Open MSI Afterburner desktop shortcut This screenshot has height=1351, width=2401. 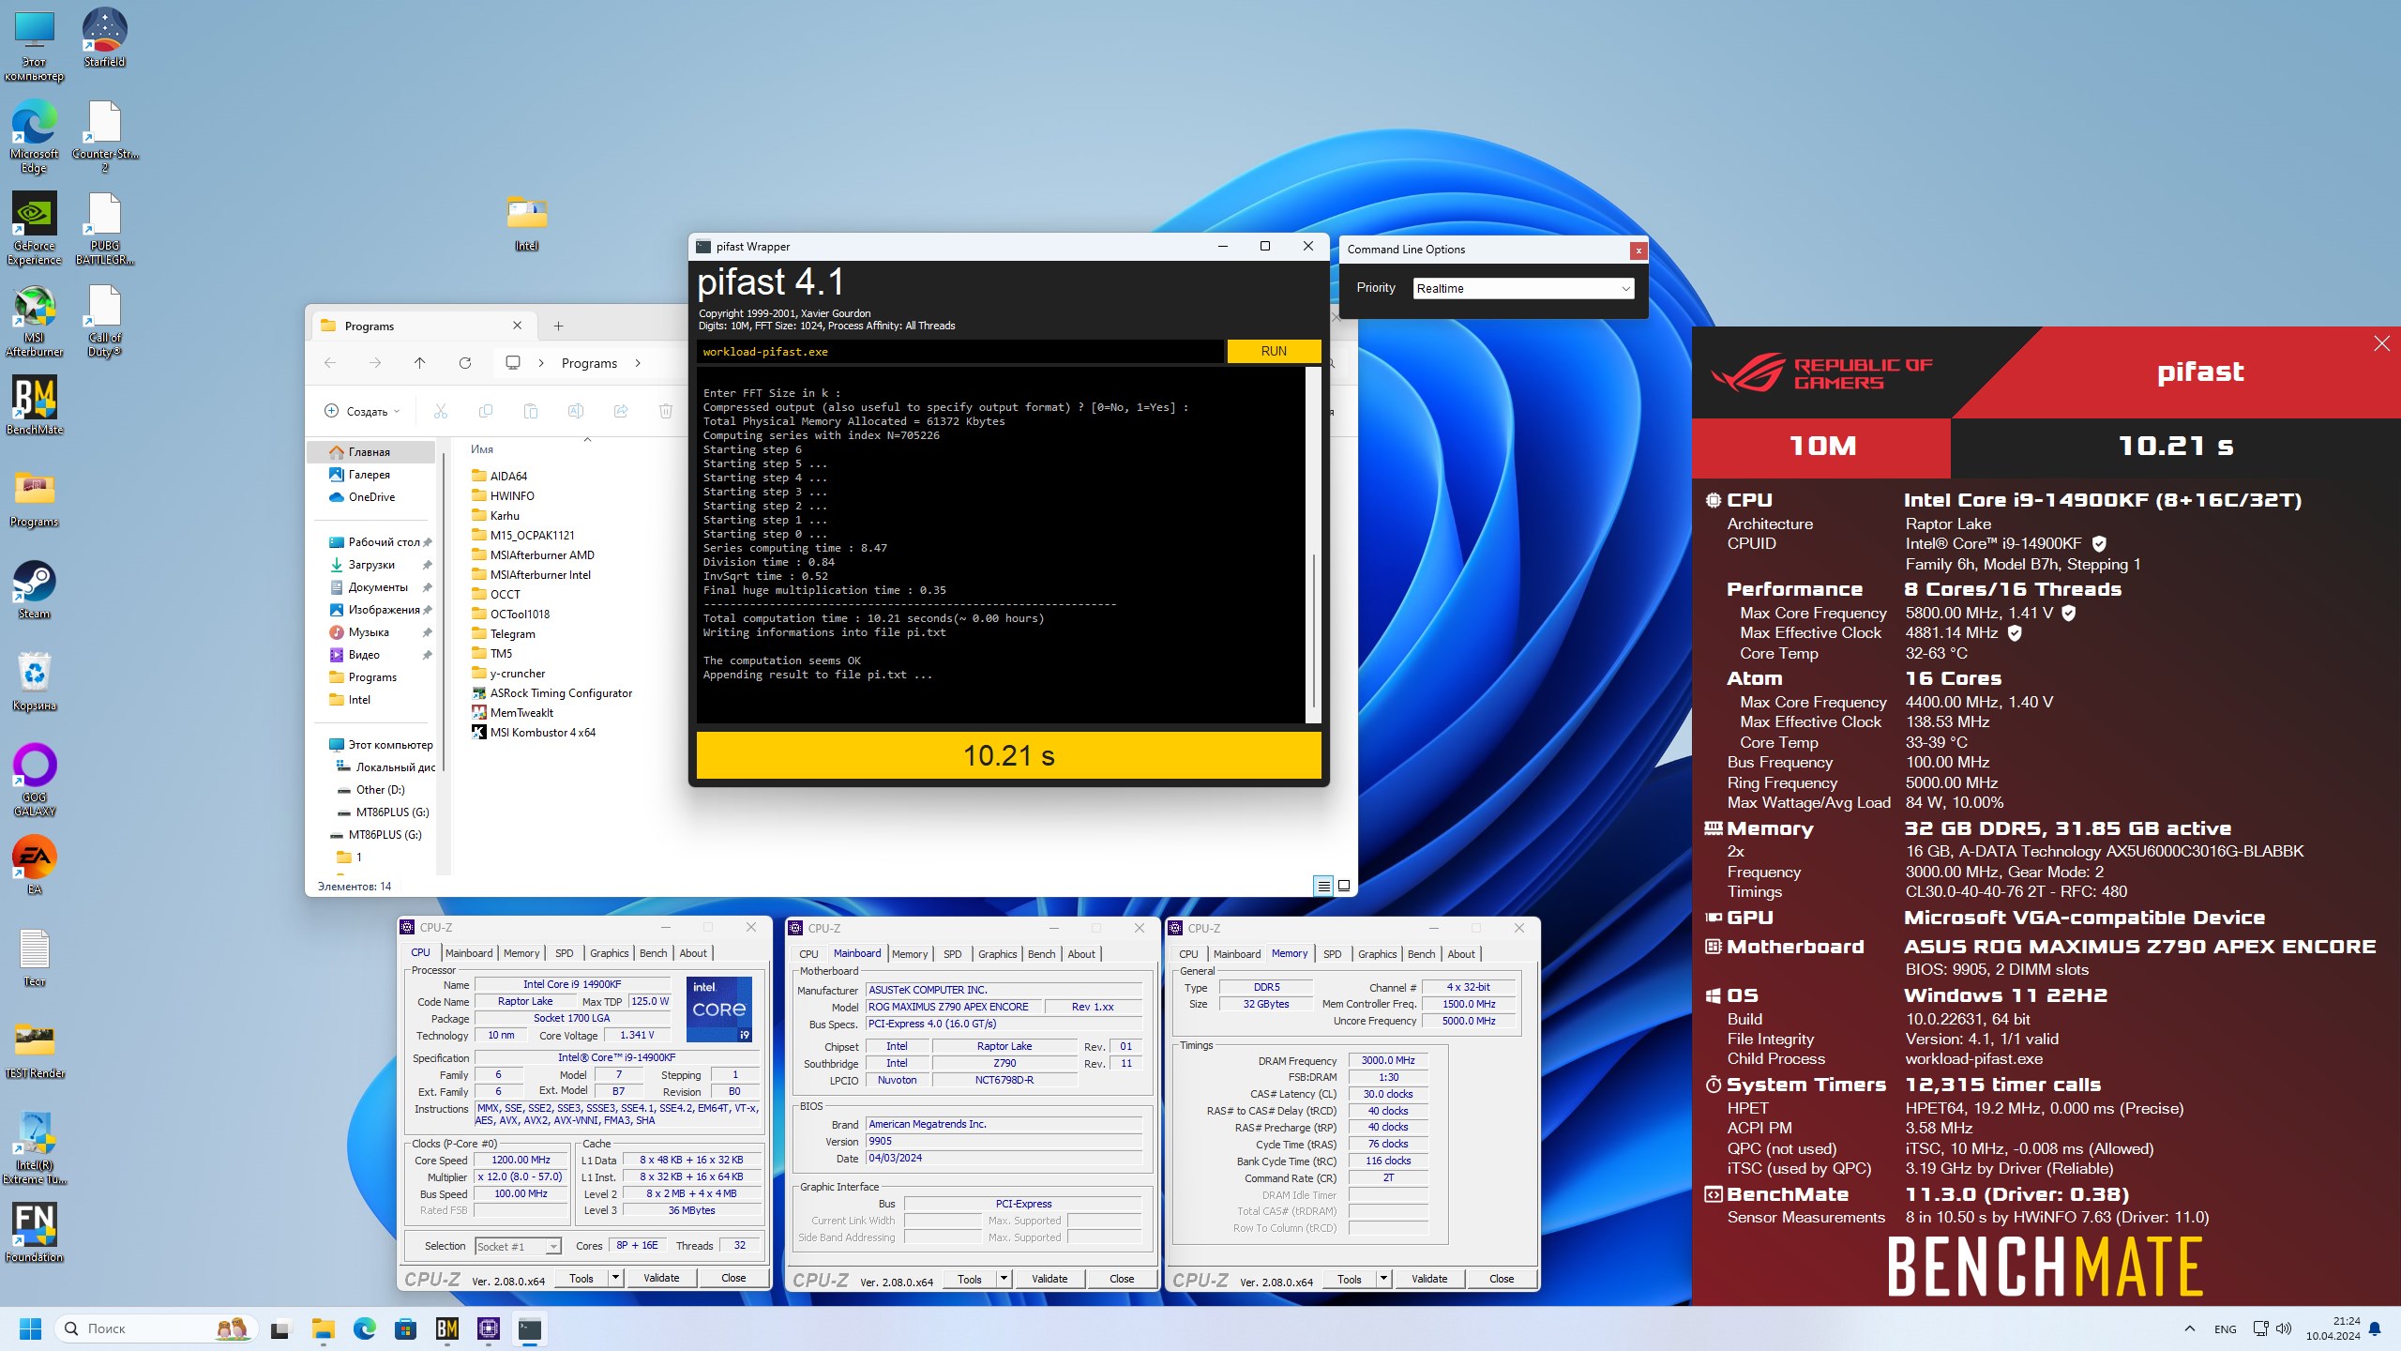(x=34, y=320)
